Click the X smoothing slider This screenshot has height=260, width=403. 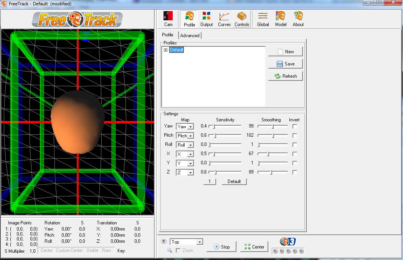(273, 154)
